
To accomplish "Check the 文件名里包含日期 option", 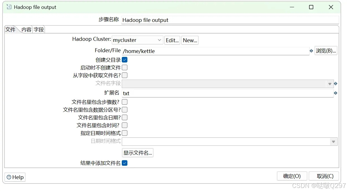I will coord(125,117).
